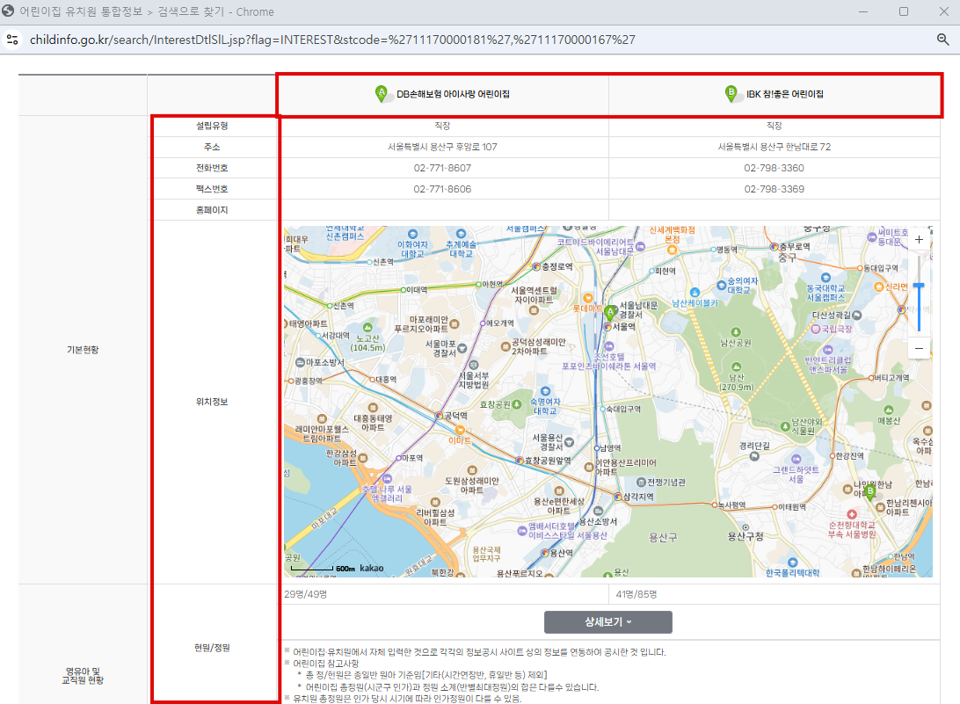Click the site permissions icon left of the URL bar
This screenshot has height=704, width=960.
pos(12,39)
